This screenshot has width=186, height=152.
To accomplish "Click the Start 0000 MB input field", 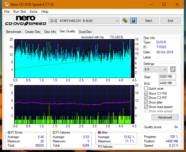I will coord(167,77).
